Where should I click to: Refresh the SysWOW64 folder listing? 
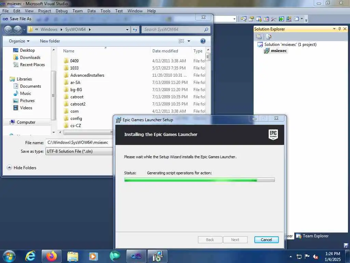point(135,29)
